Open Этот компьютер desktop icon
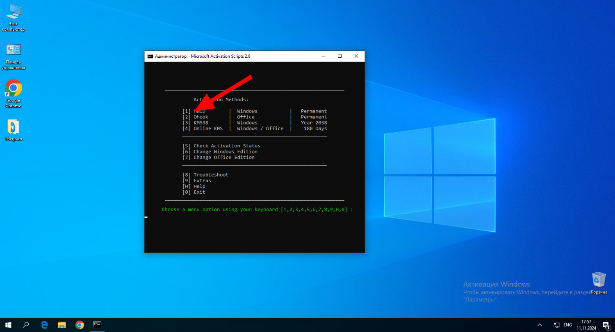Image resolution: width=615 pixels, height=332 pixels. pyautogui.click(x=13, y=17)
